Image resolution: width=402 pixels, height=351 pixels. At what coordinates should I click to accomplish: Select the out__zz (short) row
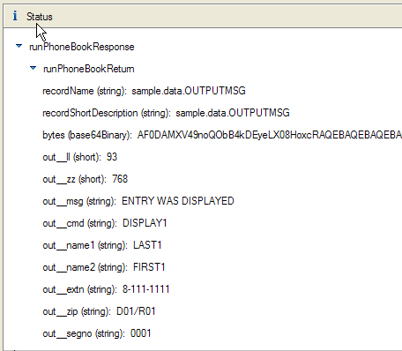[x=86, y=179]
